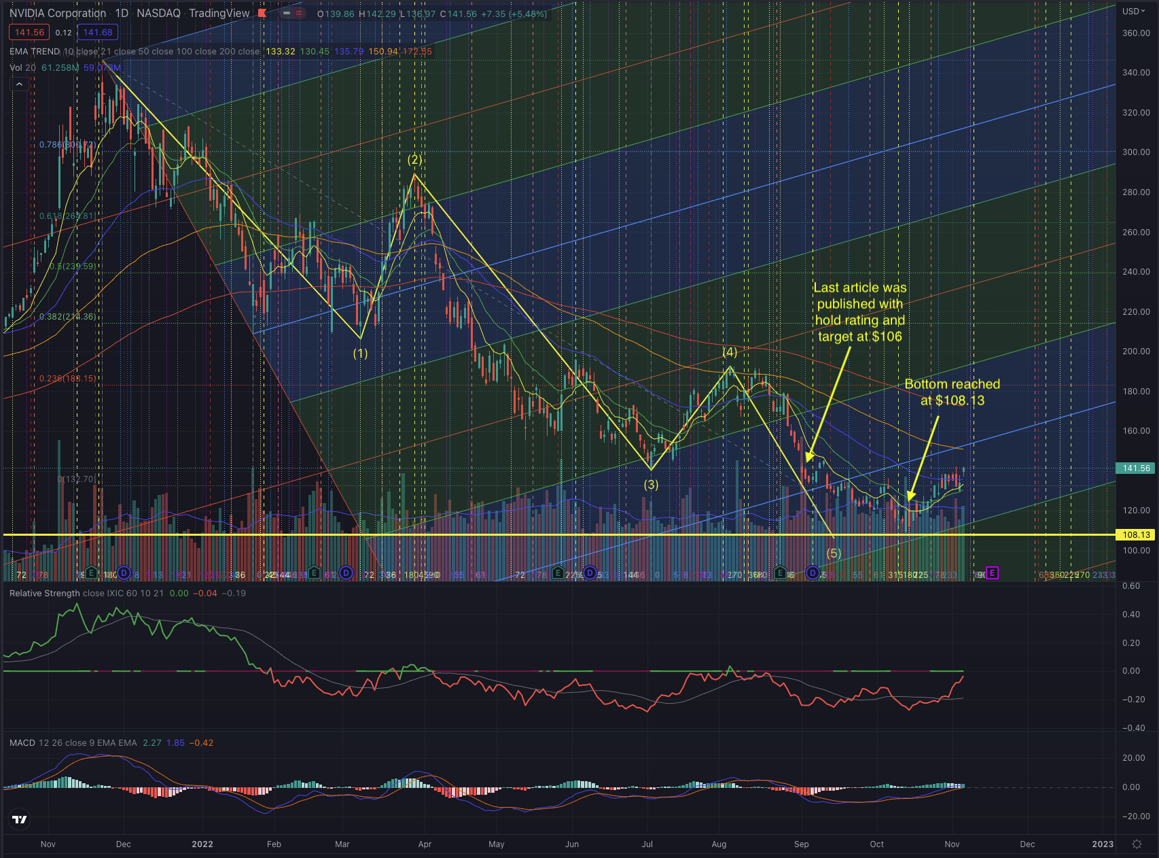The image size is (1159, 858).
Task: Click the NASDAQ exchange label in title
Action: pos(159,14)
